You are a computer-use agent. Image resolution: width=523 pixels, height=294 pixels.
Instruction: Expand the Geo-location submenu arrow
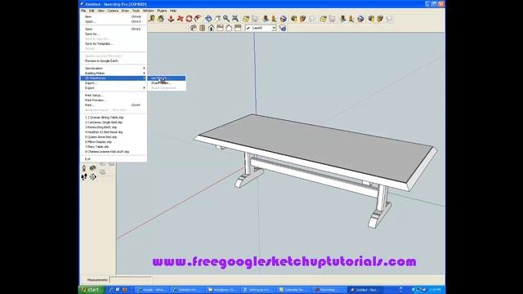pos(144,69)
